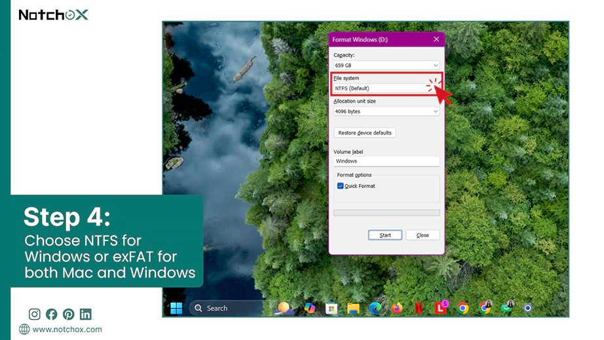Open the Notchox Facebook icon
Viewport: 604px width, 340px height.
click(x=51, y=314)
